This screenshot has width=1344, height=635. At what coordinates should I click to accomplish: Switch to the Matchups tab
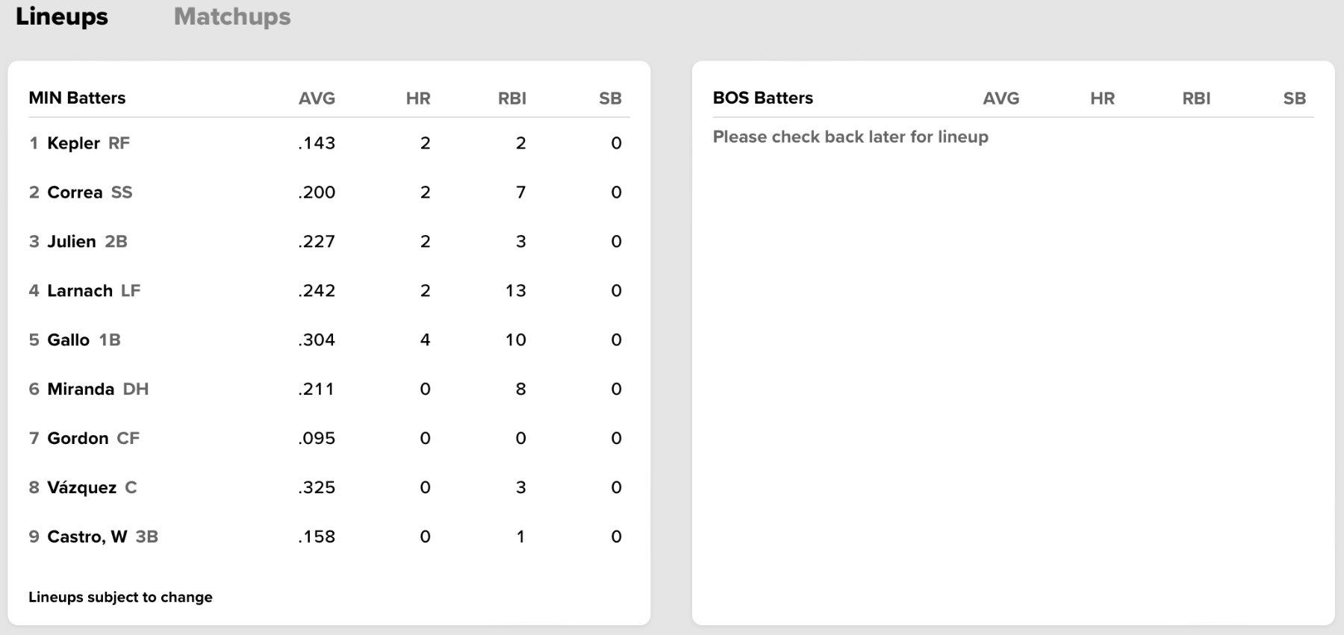tap(232, 16)
